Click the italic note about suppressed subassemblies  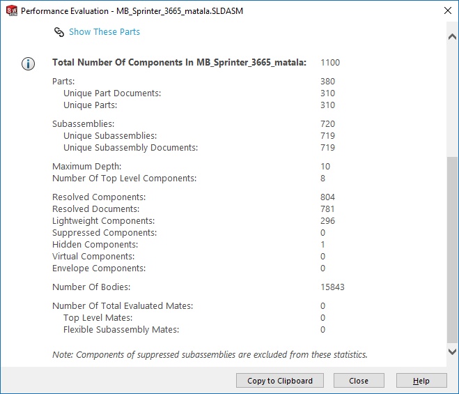point(210,355)
